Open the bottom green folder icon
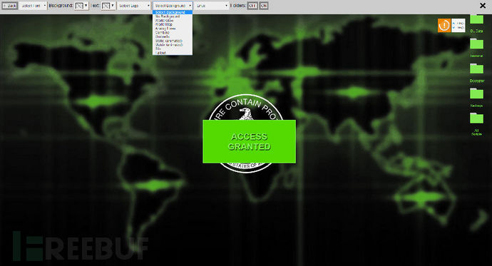Screen dimensions: 492x266 (x=476, y=118)
